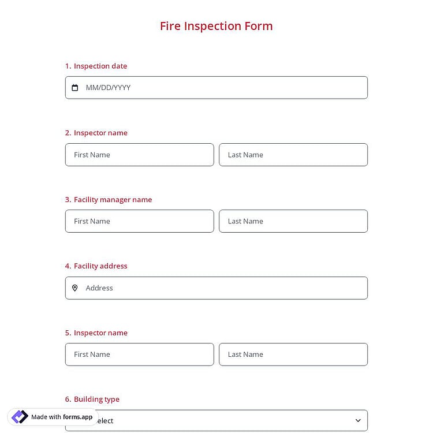Click the location pin icon in Address field
The image size is (433, 433).
click(74, 288)
